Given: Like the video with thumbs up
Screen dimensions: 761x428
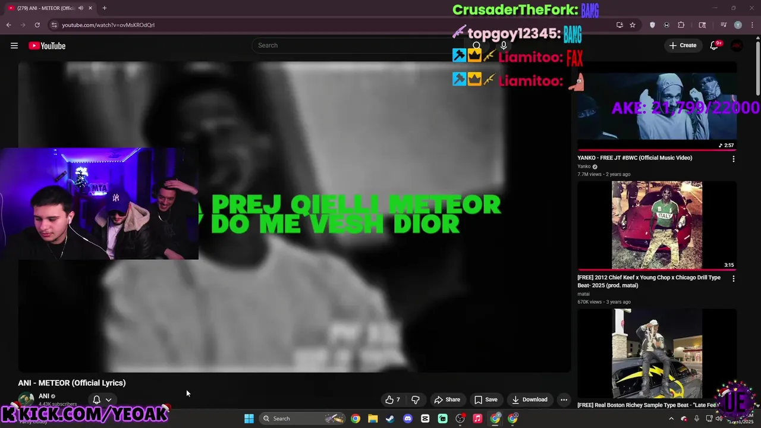Looking at the screenshot, I should 392,399.
